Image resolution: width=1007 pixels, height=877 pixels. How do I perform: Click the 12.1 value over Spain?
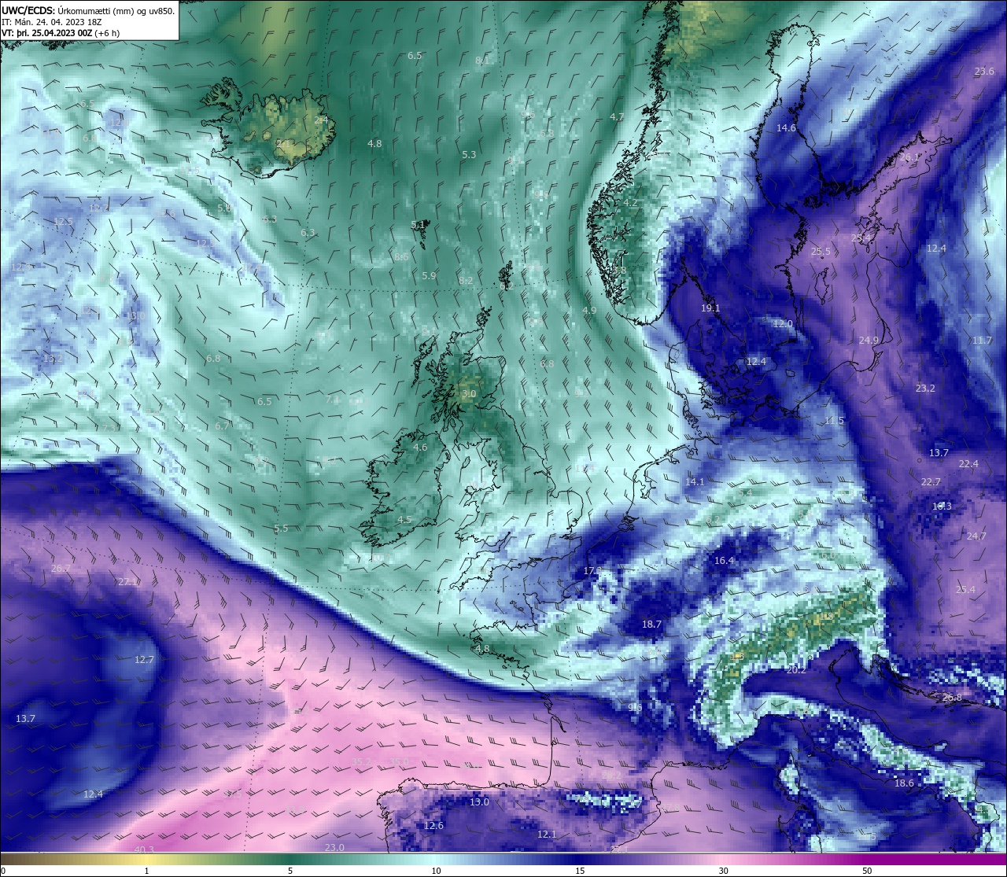pos(547,835)
